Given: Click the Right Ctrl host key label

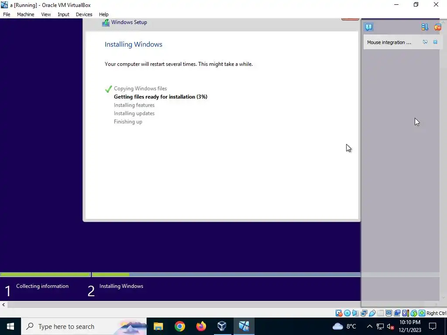Looking at the screenshot, I should tap(437, 313).
